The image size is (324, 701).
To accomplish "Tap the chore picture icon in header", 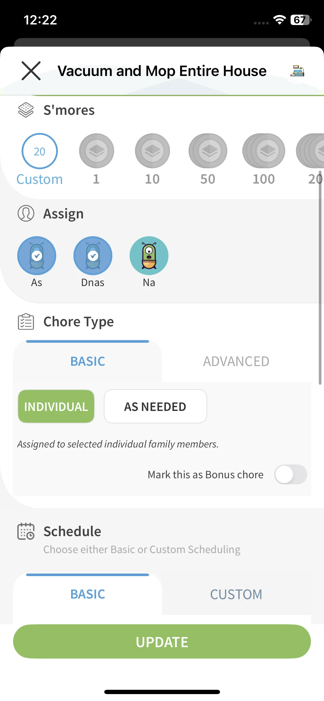I will tap(297, 71).
